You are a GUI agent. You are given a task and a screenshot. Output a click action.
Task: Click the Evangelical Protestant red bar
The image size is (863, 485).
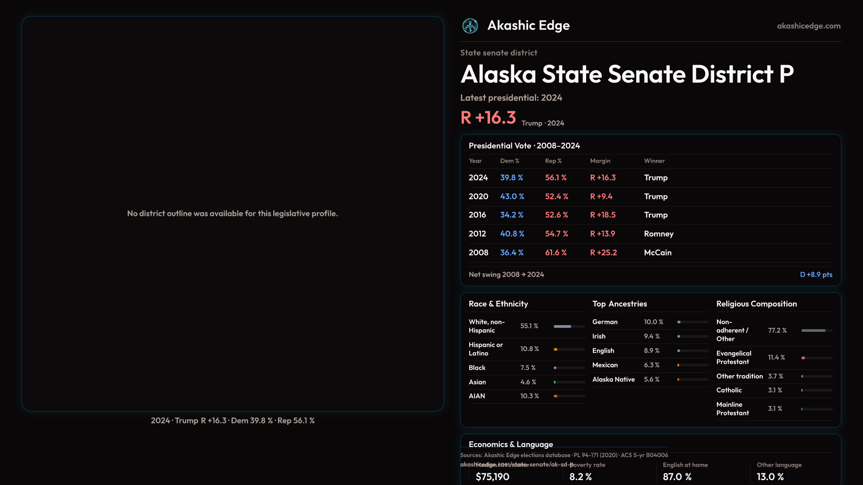[817, 358]
